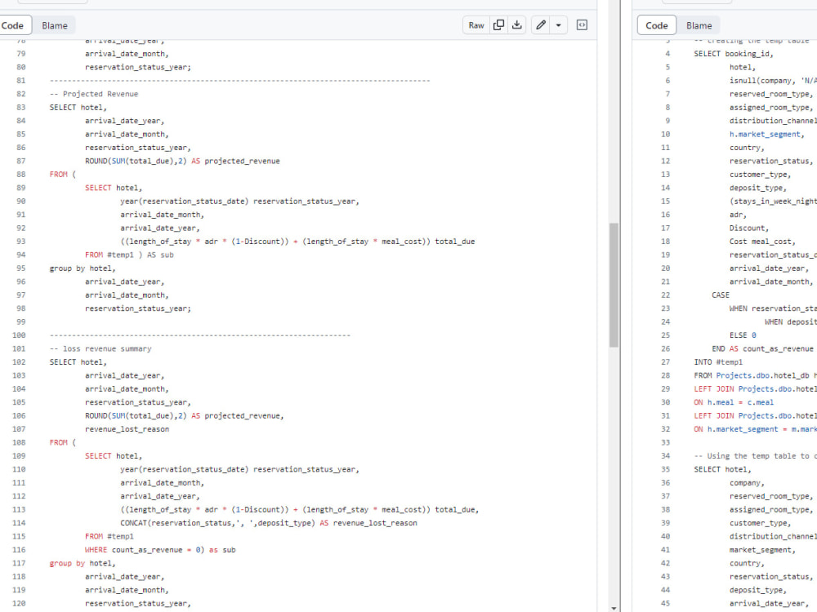Open more edit options dropdown arrow

(559, 25)
